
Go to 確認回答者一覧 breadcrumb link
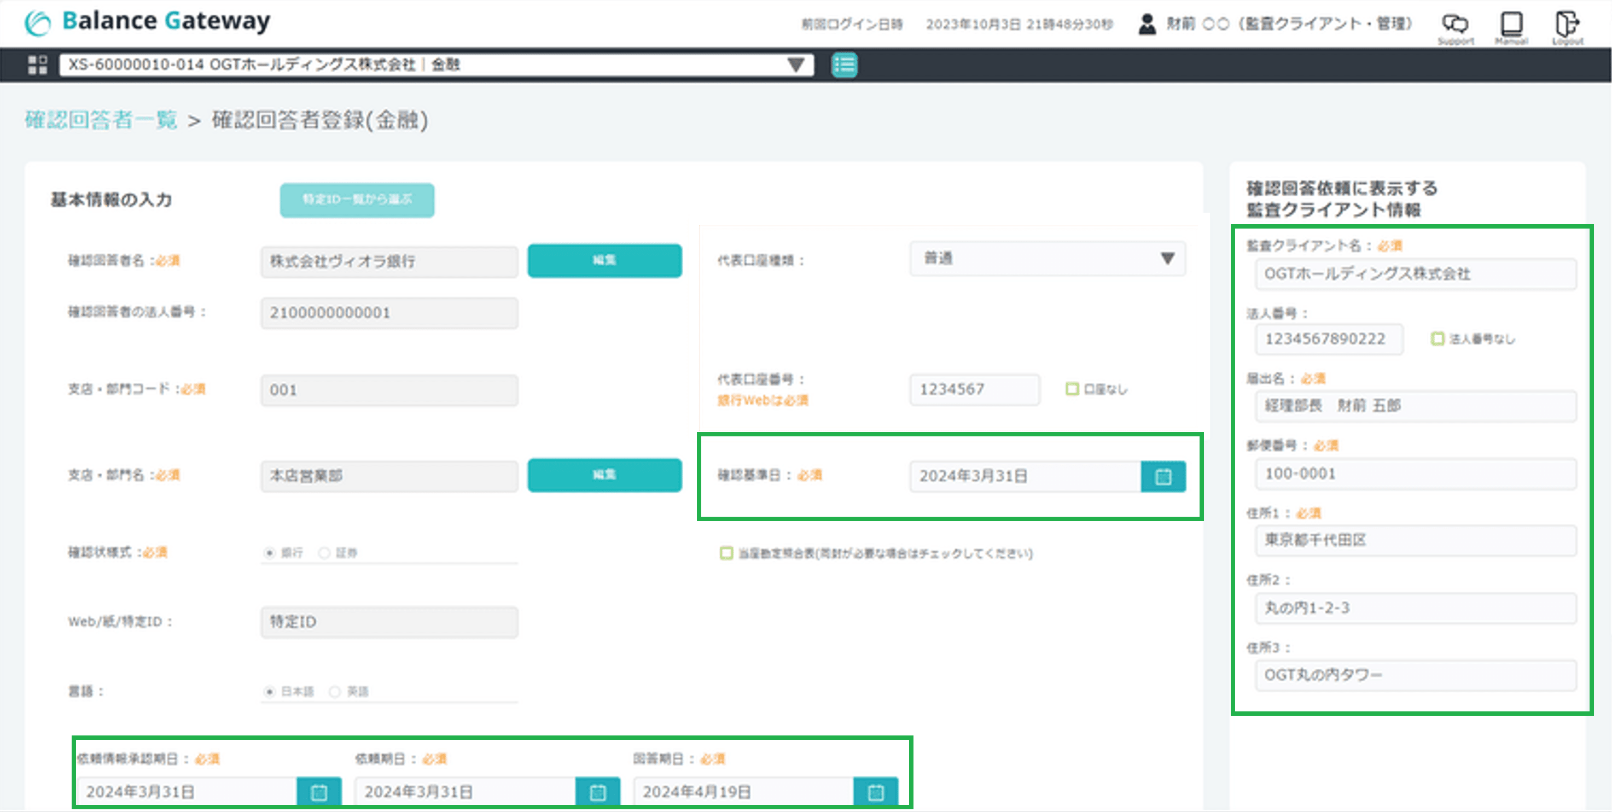101,120
